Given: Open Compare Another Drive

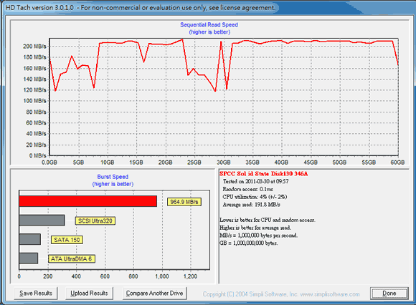Looking at the screenshot, I should [x=154, y=293].
